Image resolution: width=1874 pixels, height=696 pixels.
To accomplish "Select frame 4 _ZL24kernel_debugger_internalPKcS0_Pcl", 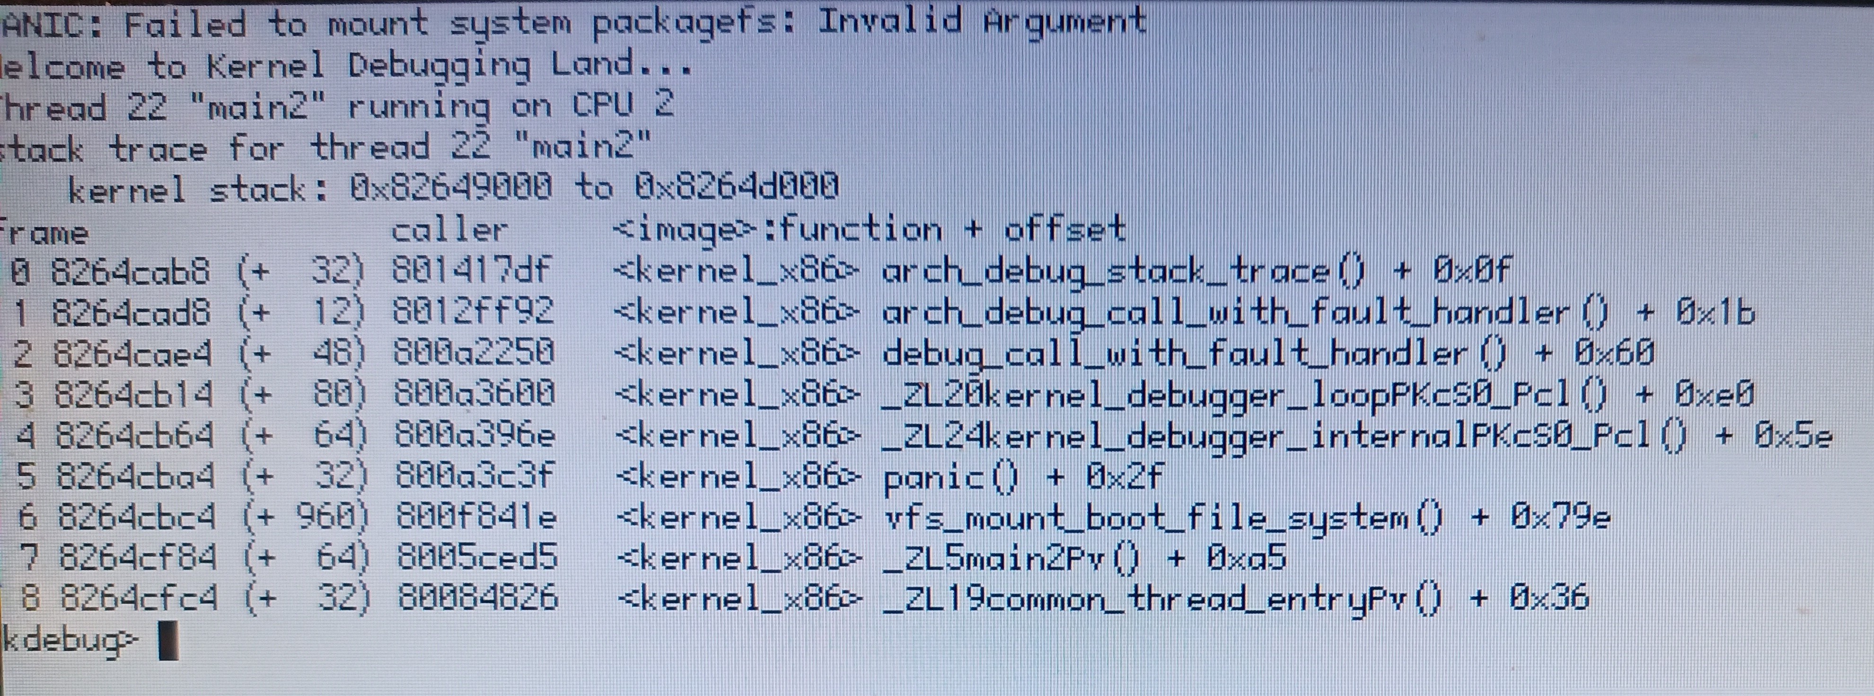I will tap(936, 434).
